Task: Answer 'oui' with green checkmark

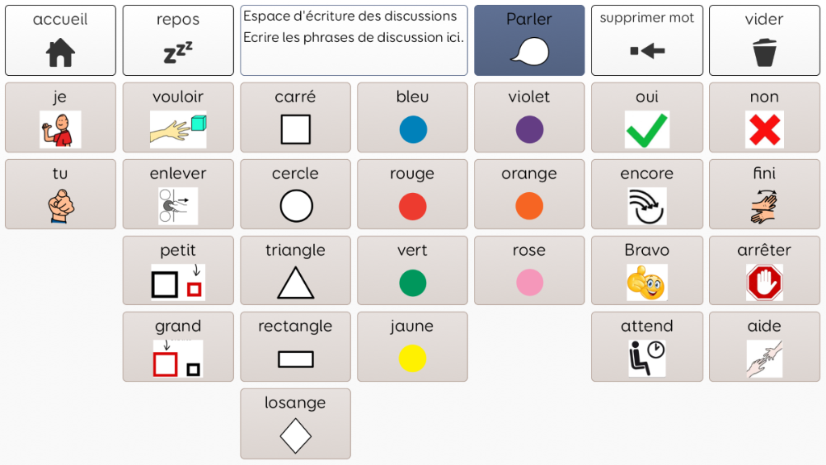Action: pyautogui.click(x=647, y=117)
